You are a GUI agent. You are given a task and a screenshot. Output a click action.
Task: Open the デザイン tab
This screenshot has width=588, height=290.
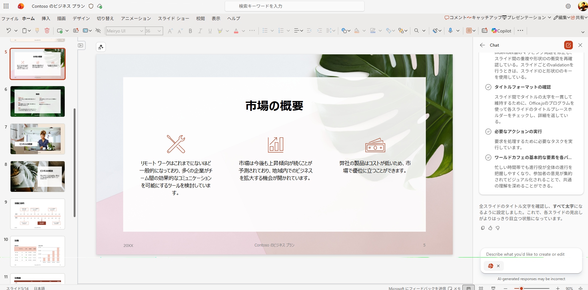81,19
